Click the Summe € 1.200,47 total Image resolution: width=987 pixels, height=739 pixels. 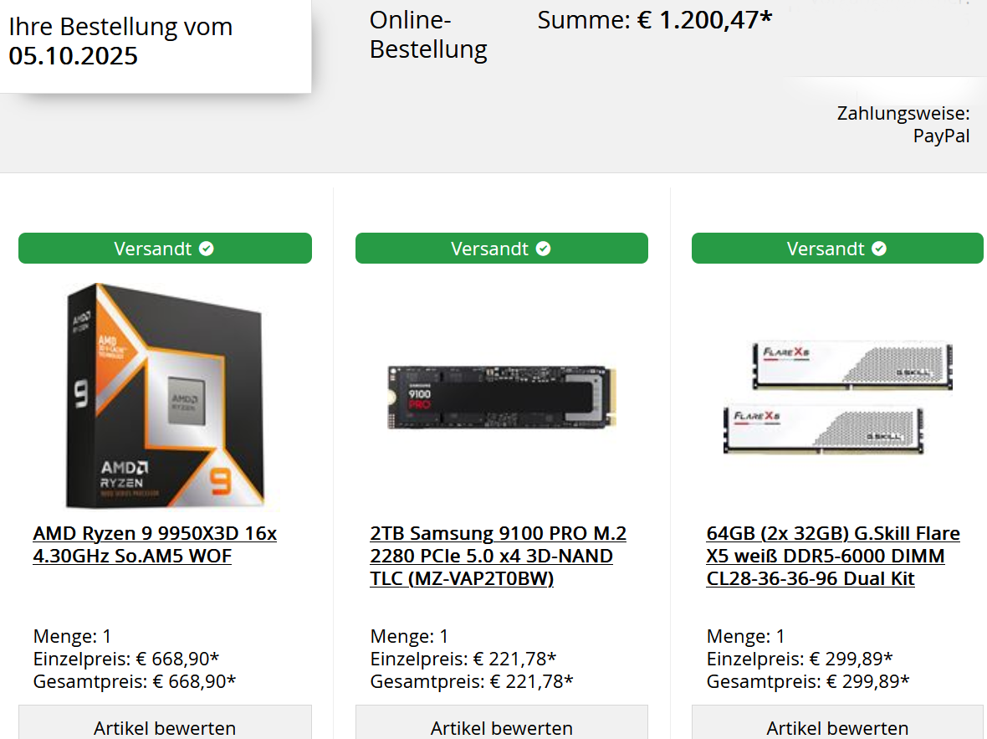coord(655,20)
